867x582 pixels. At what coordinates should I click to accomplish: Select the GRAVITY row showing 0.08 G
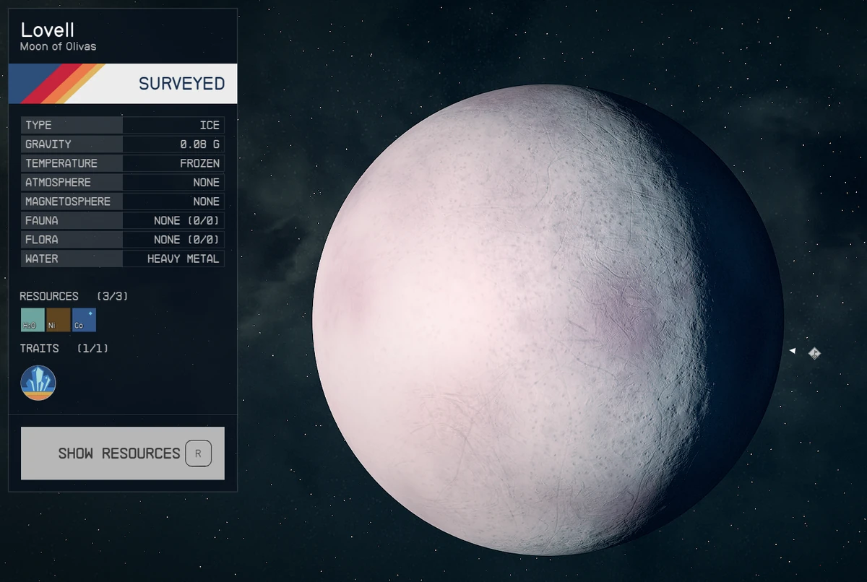(123, 144)
